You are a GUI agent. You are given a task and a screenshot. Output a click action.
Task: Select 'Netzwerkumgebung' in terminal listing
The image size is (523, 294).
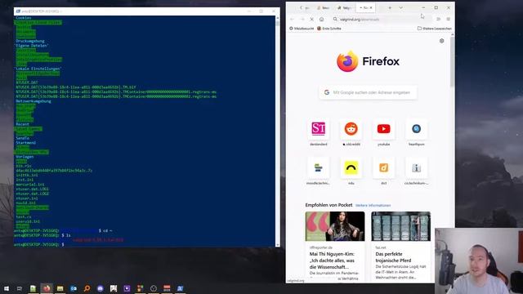click(x=34, y=101)
